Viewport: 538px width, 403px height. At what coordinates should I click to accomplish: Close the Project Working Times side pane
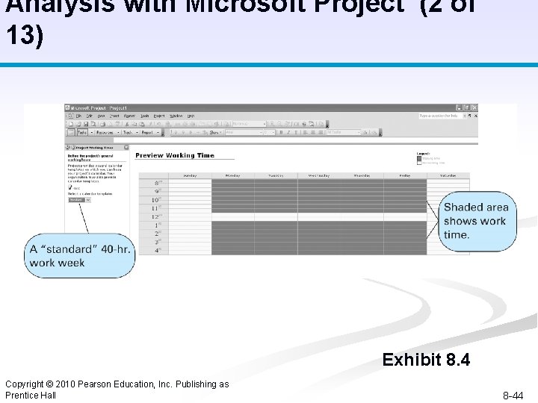click(x=126, y=148)
